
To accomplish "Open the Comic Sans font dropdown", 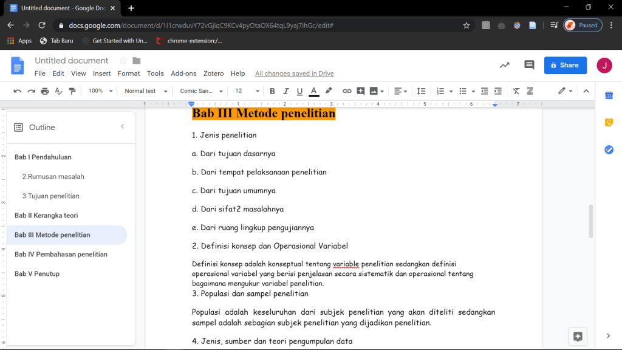I will (x=200, y=91).
